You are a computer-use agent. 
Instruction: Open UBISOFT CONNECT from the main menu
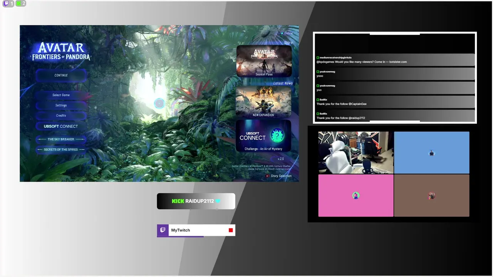click(61, 126)
